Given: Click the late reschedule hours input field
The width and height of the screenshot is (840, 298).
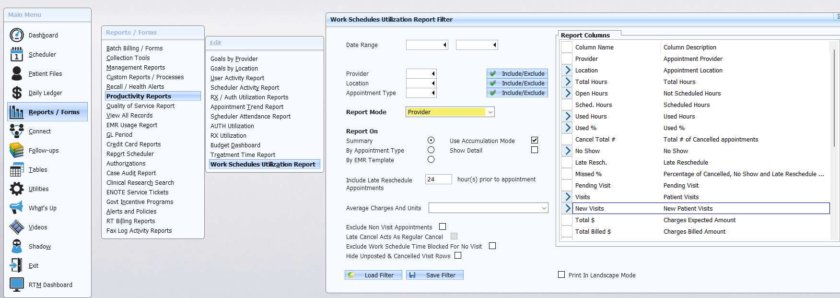Looking at the screenshot, I should click(438, 179).
